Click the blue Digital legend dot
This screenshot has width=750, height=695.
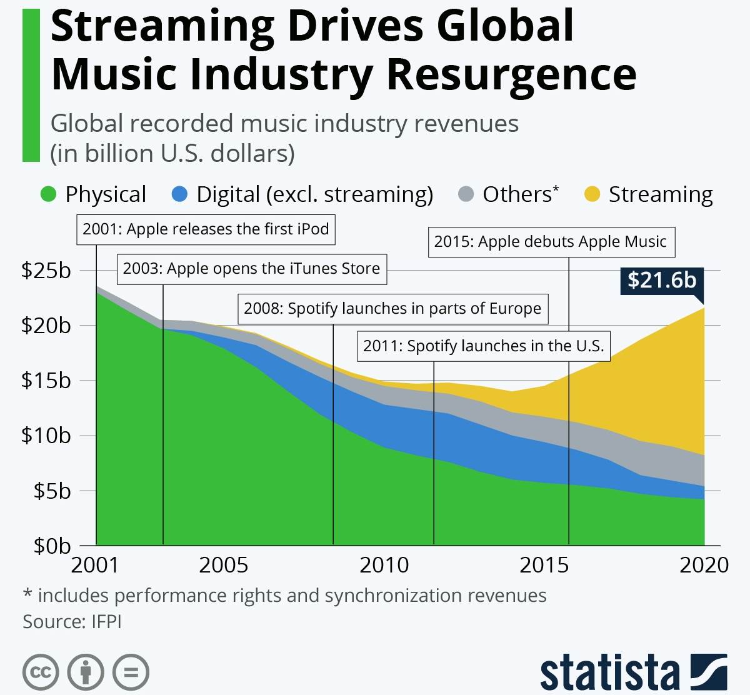179,194
